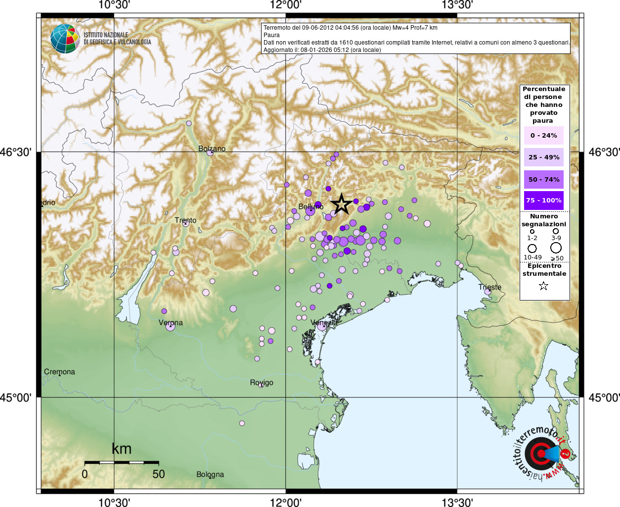This screenshot has width=620, height=507.
Task: Click the scale bar's 0 mark
Action: [x=85, y=474]
